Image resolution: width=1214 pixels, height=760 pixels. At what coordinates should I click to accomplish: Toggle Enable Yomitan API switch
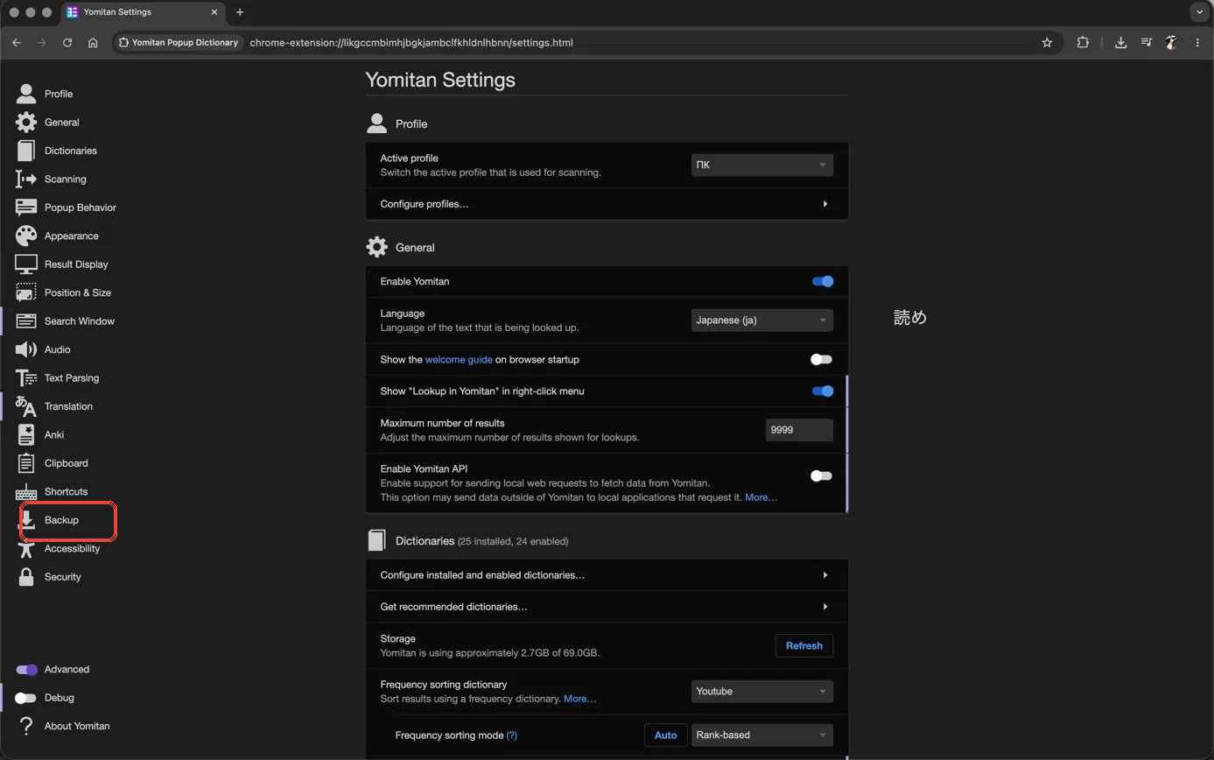pyautogui.click(x=821, y=475)
